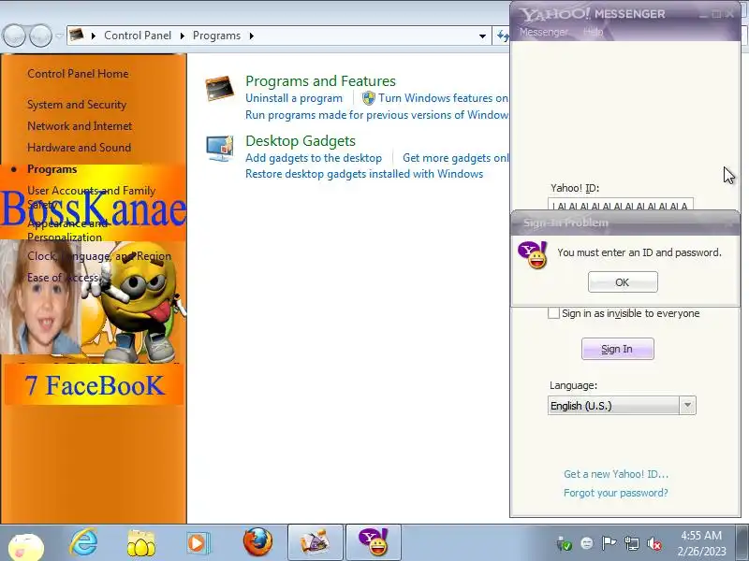Expand the address bar history dropdown
The image size is (749, 561).
tap(482, 36)
